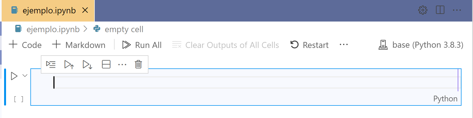Restart the notebook kernel
This screenshot has width=473, height=118.
(309, 45)
